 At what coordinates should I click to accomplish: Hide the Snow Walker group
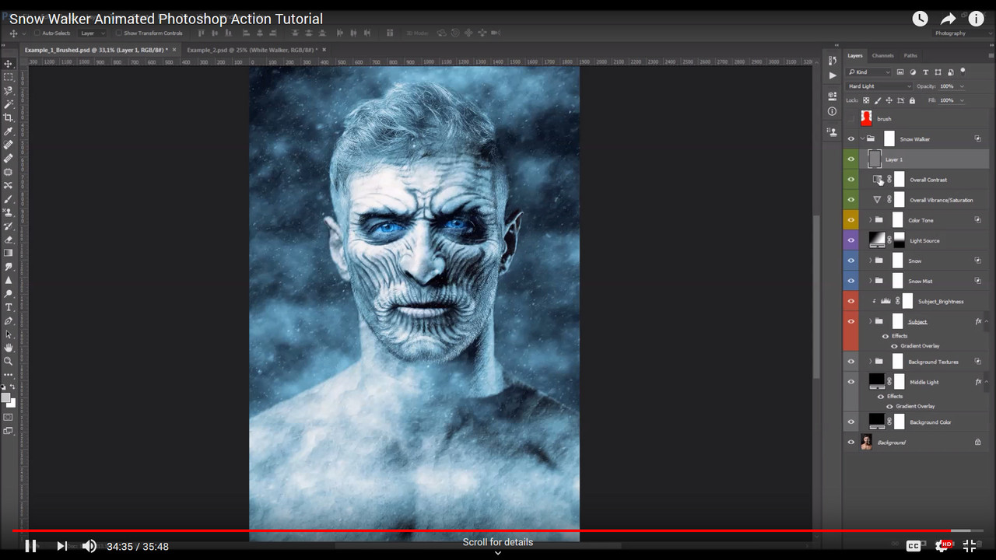[850, 138]
